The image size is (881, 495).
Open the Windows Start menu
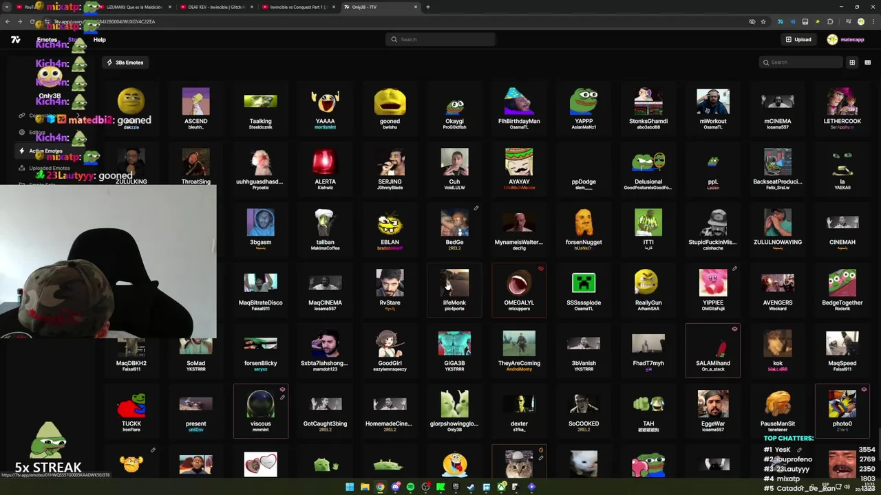350,487
